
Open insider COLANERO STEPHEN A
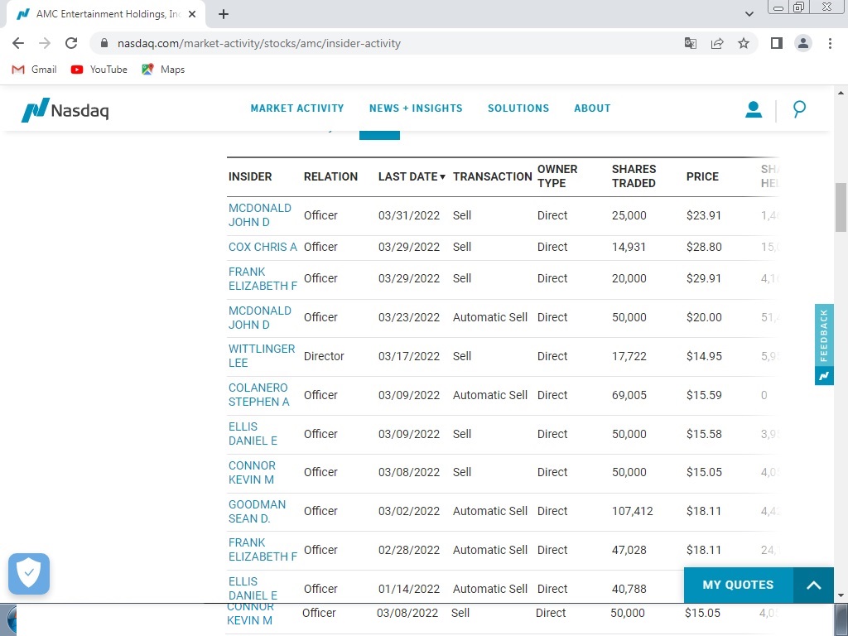[x=258, y=395]
